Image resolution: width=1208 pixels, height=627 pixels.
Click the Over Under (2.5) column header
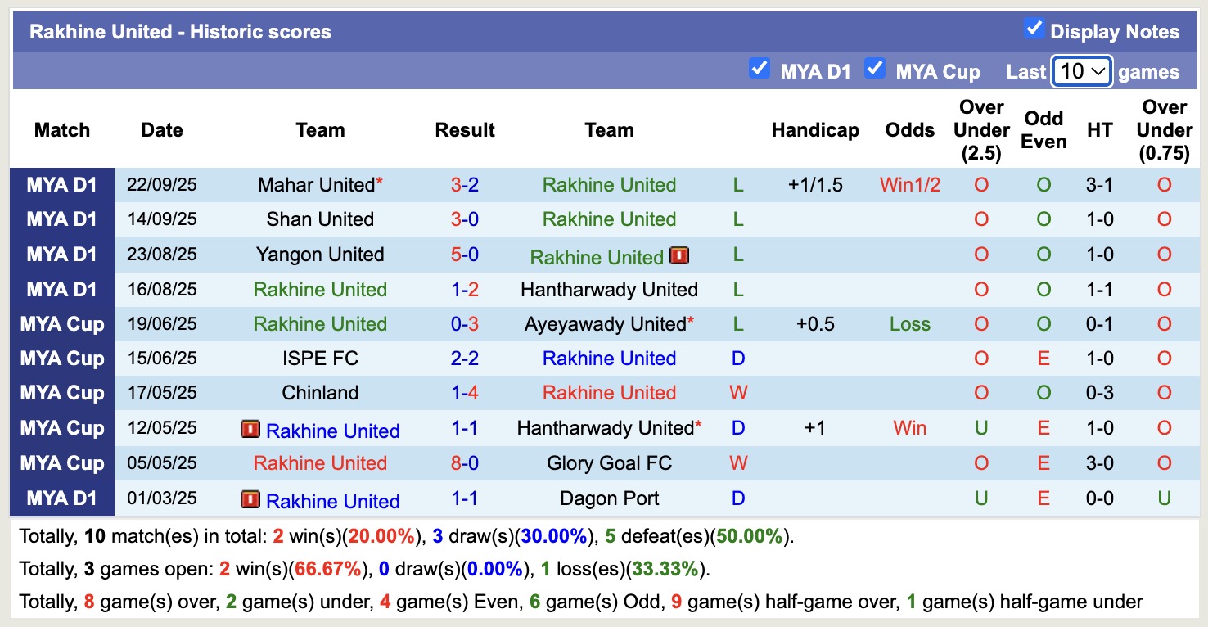pyautogui.click(x=981, y=130)
